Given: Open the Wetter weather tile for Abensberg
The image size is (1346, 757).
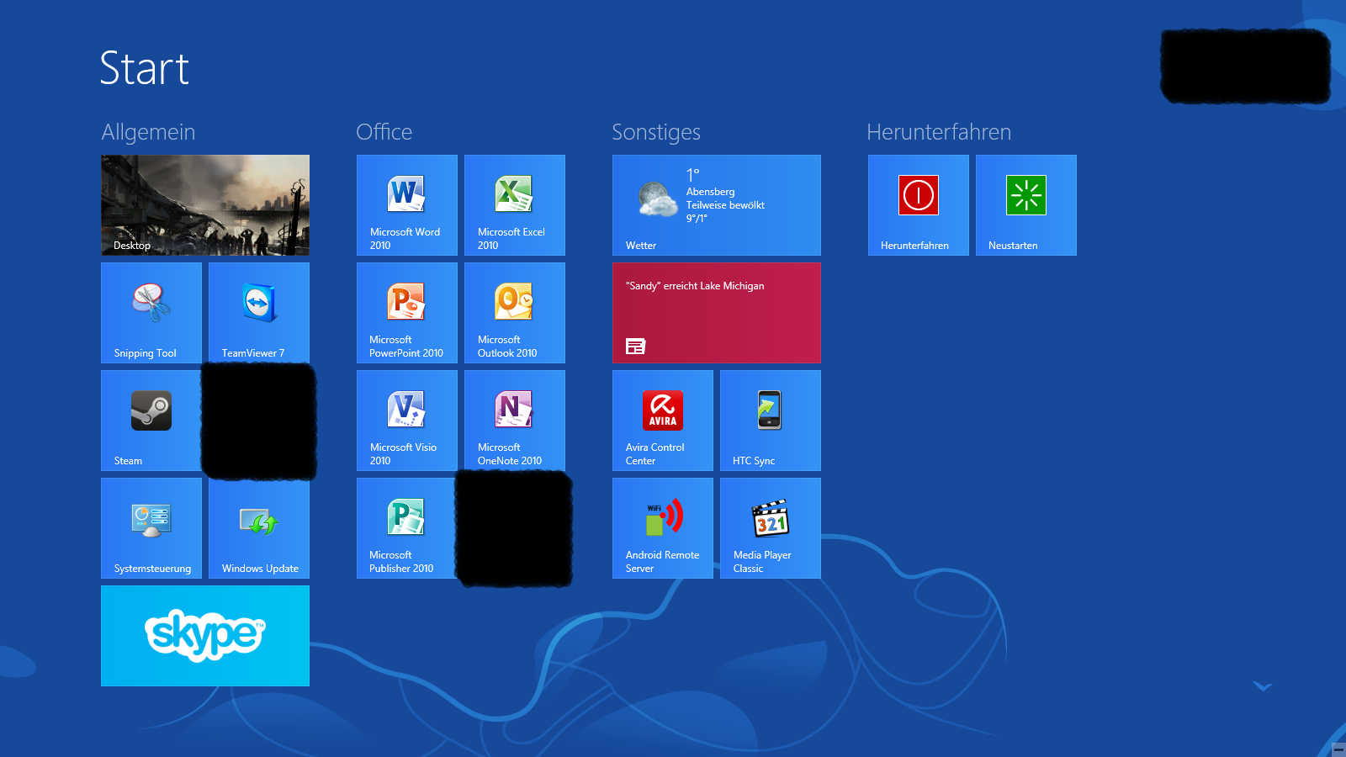Looking at the screenshot, I should pos(717,205).
